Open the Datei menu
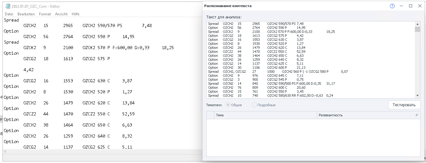This screenshot has height=163, width=426. 9,14
